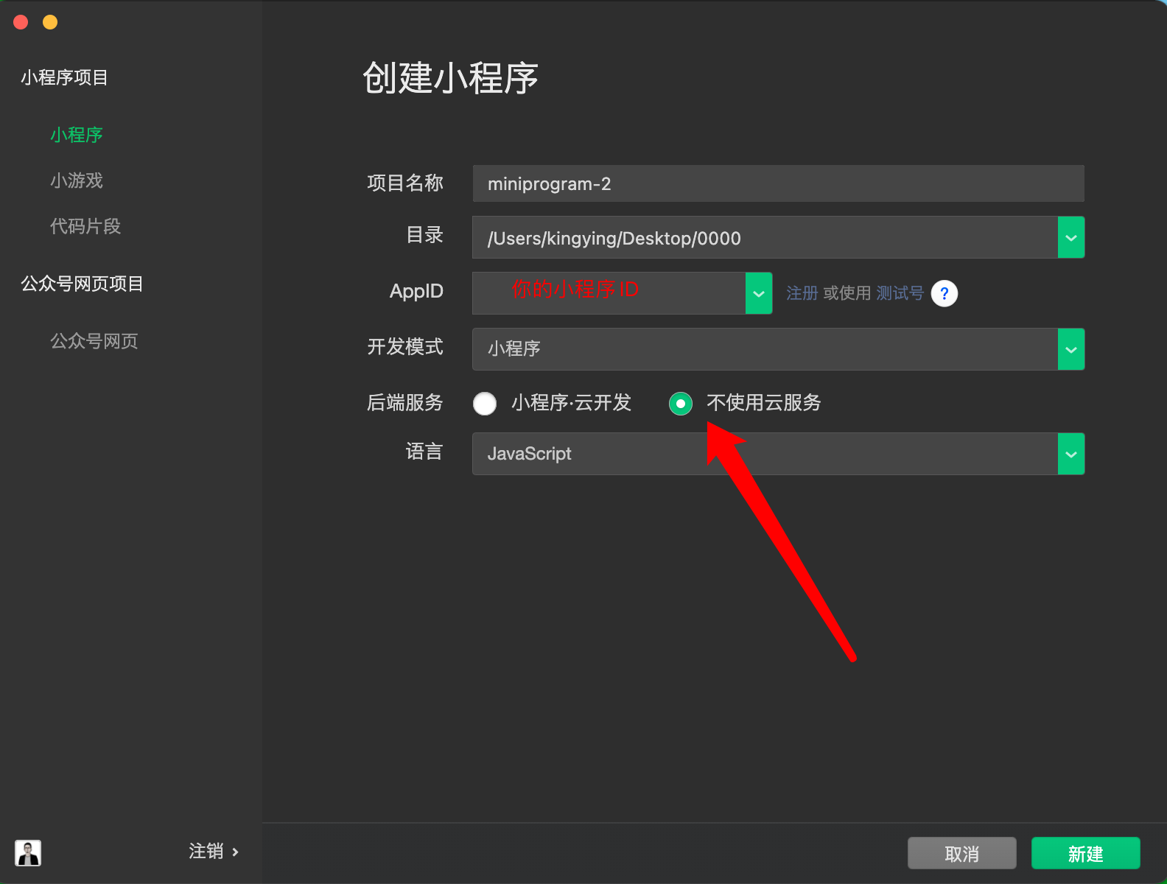Open 公众号网页 in the sidebar
This screenshot has width=1167, height=884.
coord(94,341)
